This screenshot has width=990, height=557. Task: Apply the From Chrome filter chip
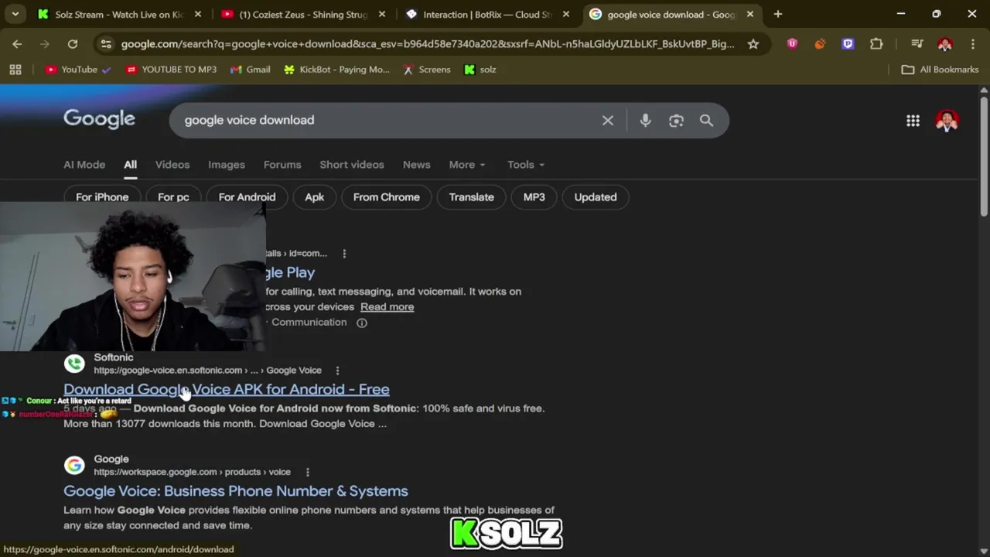pos(387,197)
